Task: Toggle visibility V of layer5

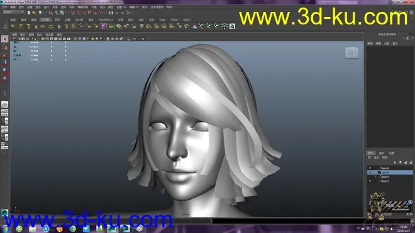Action: tap(370, 173)
